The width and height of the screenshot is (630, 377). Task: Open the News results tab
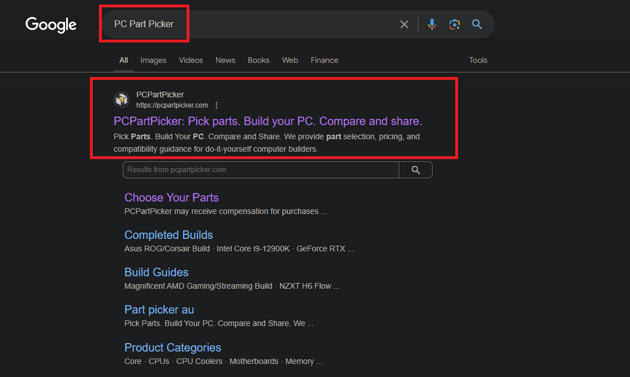pyautogui.click(x=225, y=60)
